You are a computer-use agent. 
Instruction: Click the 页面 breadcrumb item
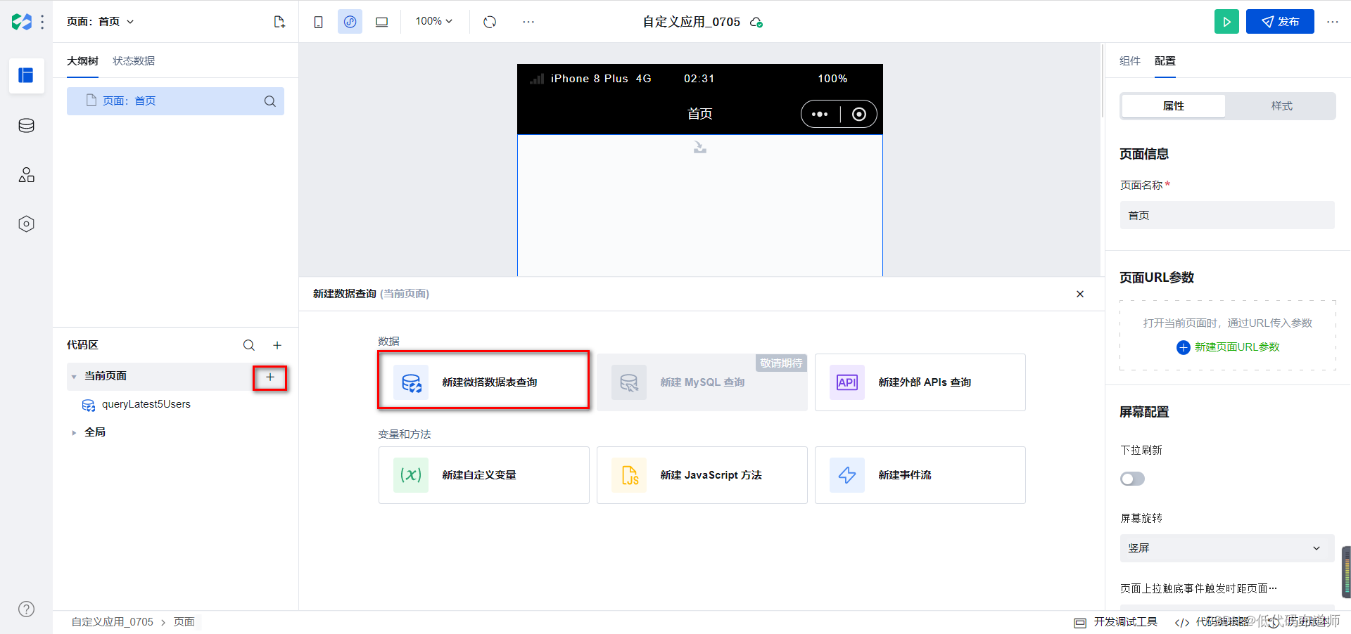(x=184, y=622)
